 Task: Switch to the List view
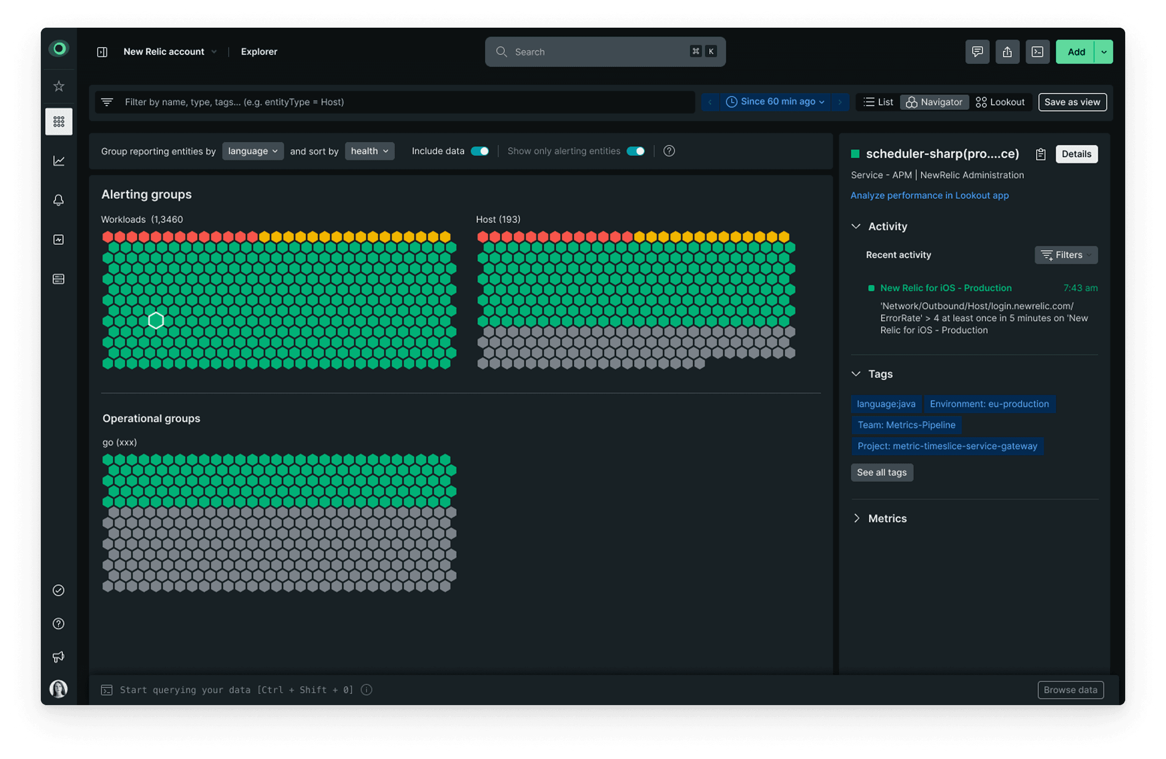(x=878, y=102)
